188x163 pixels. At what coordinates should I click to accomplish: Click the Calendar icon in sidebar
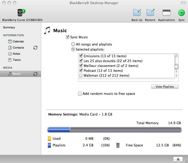click(10, 41)
